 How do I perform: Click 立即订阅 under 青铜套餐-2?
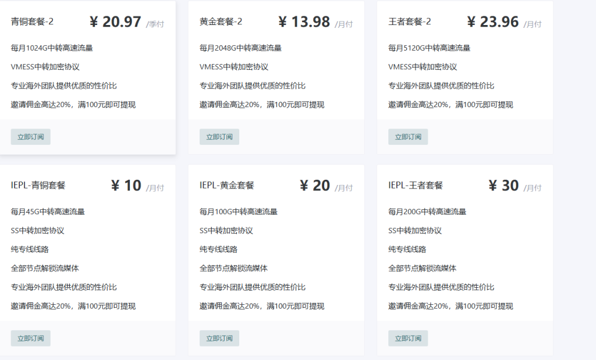tap(30, 137)
